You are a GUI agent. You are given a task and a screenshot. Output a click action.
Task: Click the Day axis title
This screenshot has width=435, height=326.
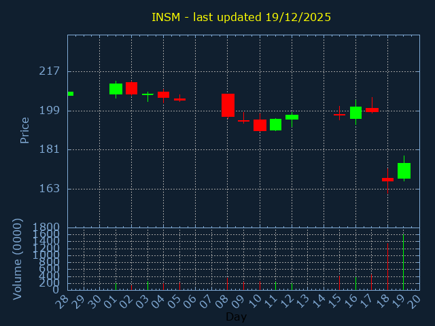click(x=236, y=316)
